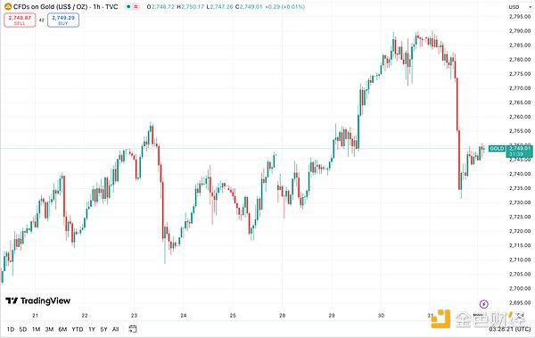
Task: Click the BUY price button
Action: [63, 21]
